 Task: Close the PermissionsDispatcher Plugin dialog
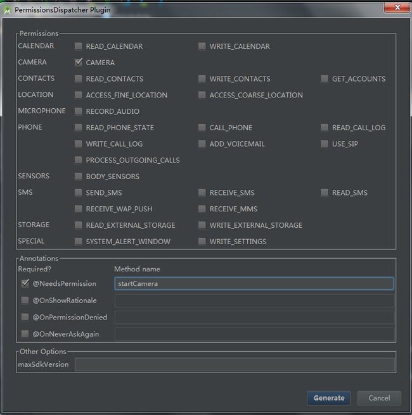point(397,8)
